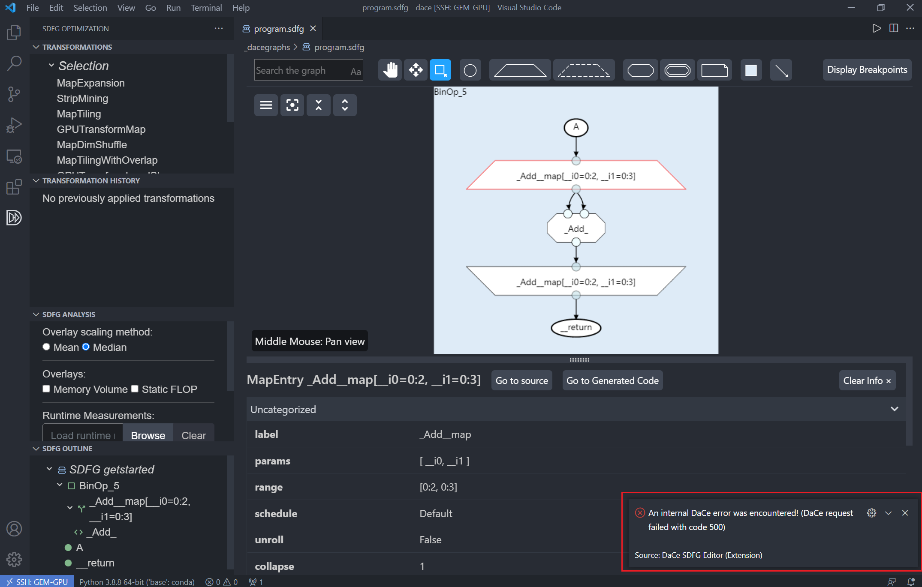Open the Terminal menu
This screenshot has width=922, height=587.
click(x=206, y=8)
